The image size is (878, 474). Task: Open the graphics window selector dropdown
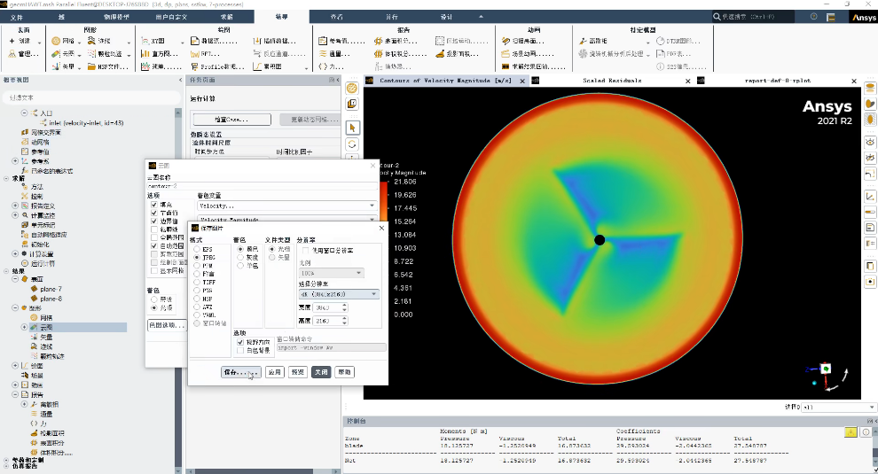[x=837, y=407]
